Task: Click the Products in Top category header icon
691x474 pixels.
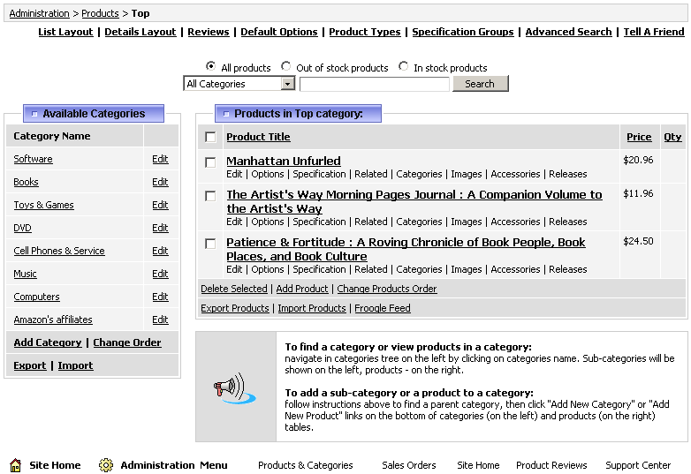Action: click(226, 114)
